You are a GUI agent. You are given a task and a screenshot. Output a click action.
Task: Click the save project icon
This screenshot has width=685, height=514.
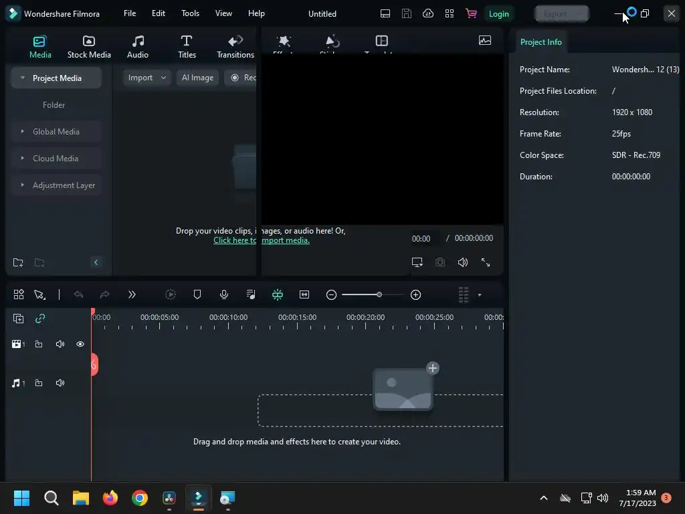[x=406, y=13]
